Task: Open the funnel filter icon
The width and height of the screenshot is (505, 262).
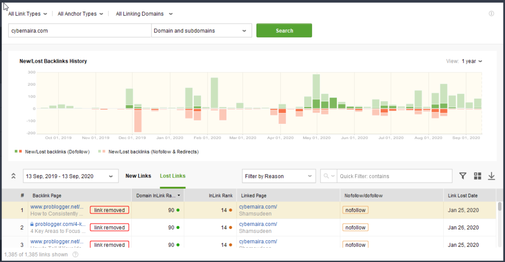Action: point(463,176)
